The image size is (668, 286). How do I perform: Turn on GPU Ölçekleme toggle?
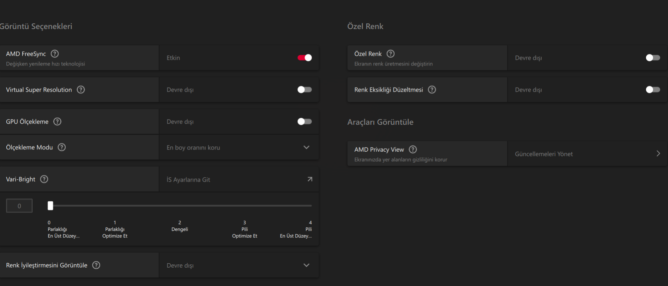click(x=305, y=122)
